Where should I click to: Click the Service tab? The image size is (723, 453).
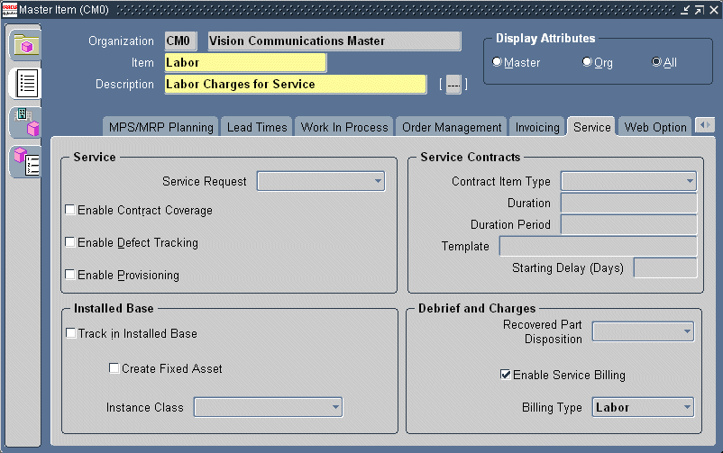591,127
